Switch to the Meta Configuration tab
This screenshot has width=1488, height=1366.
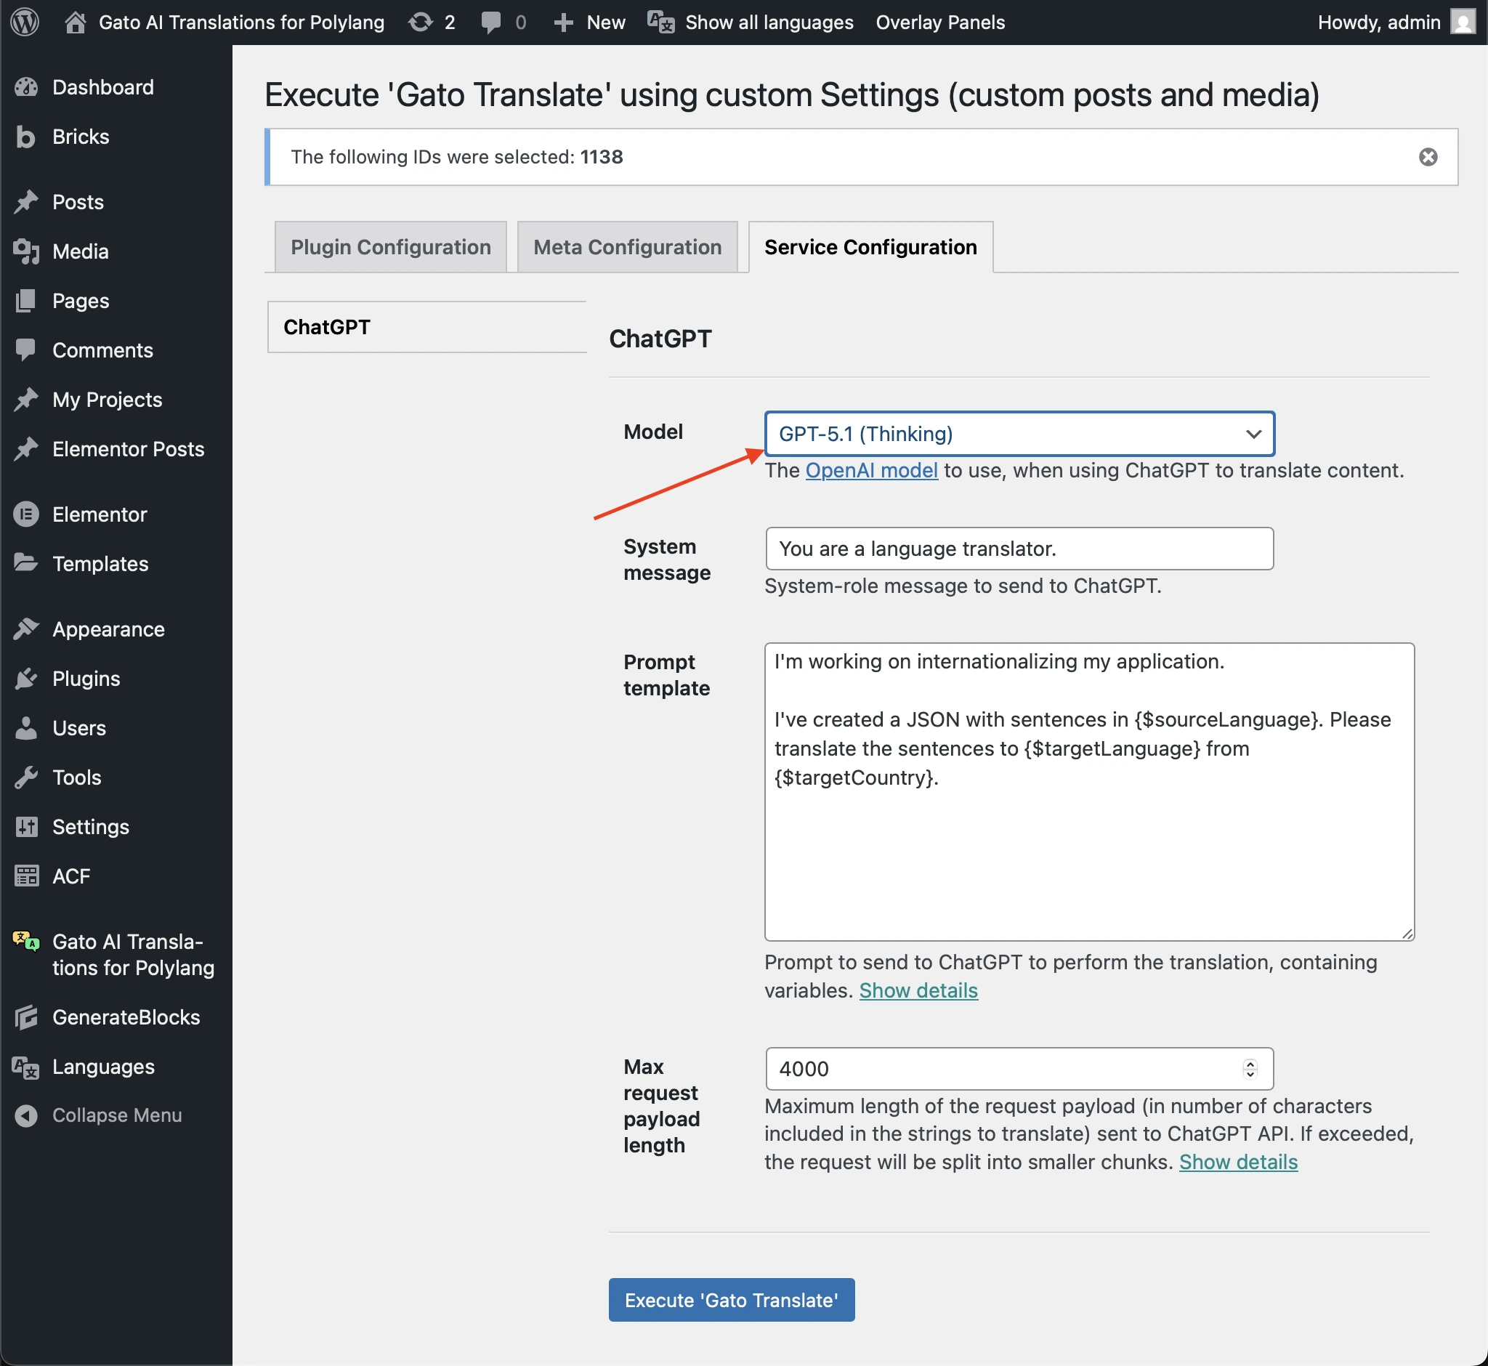[x=627, y=247]
